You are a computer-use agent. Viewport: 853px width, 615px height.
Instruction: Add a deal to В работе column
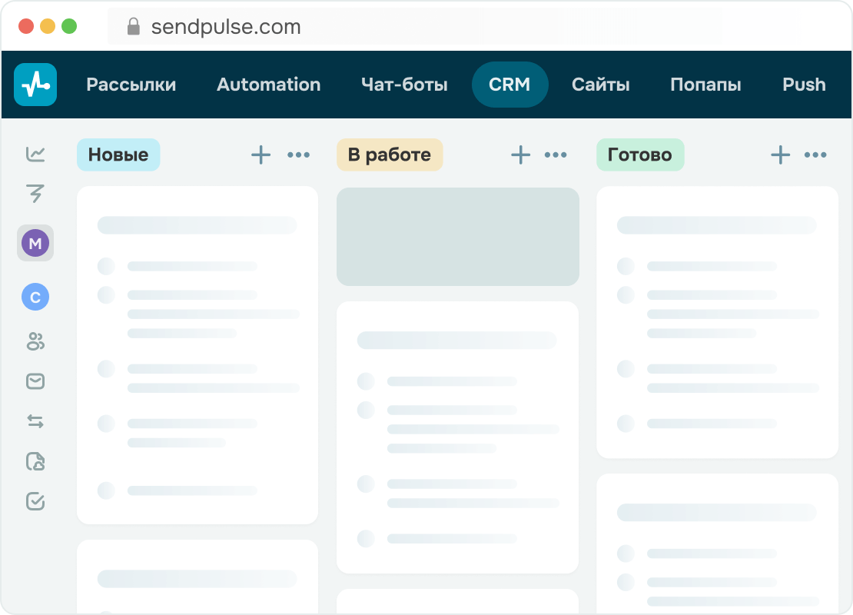pyautogui.click(x=520, y=155)
